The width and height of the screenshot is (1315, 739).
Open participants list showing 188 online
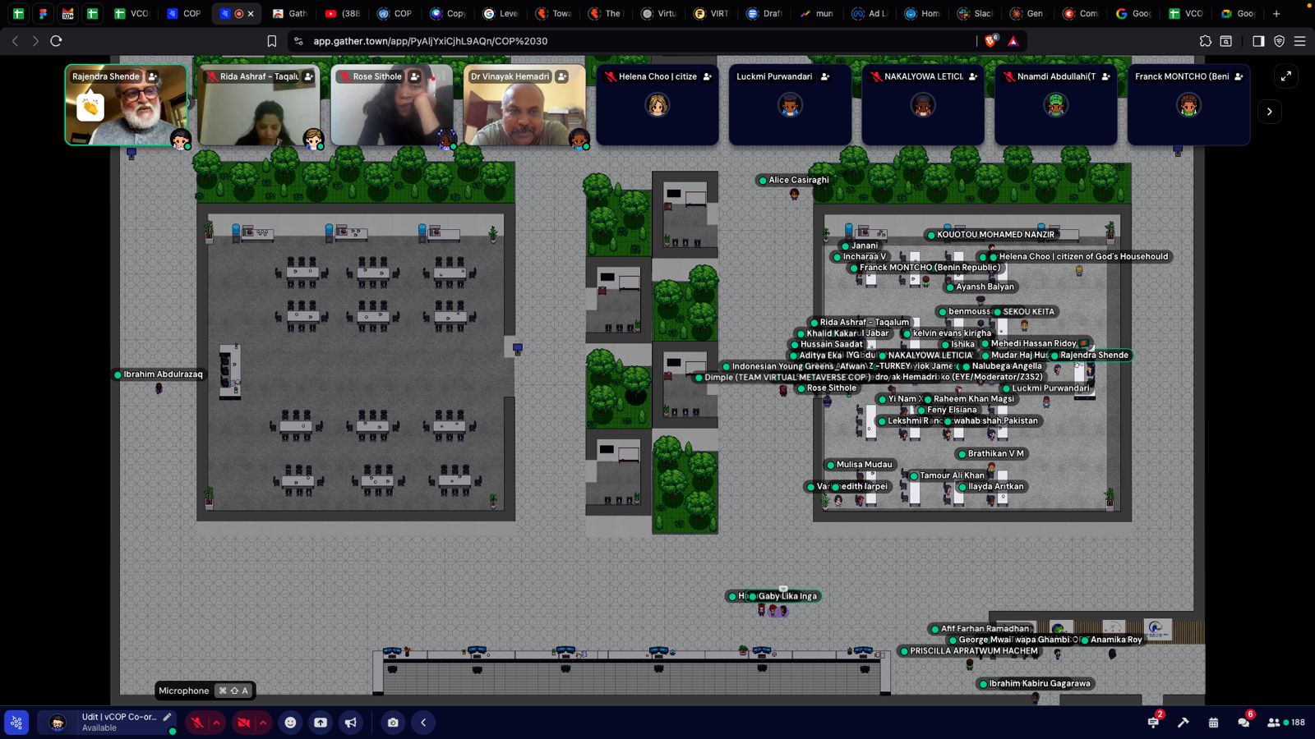pyautogui.click(x=1286, y=723)
